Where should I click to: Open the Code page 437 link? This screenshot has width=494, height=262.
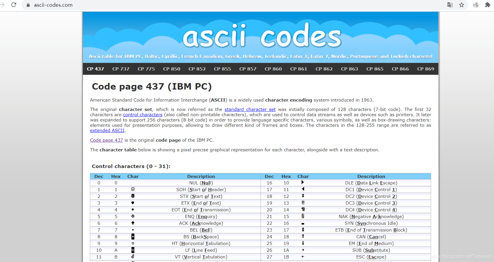(x=107, y=140)
